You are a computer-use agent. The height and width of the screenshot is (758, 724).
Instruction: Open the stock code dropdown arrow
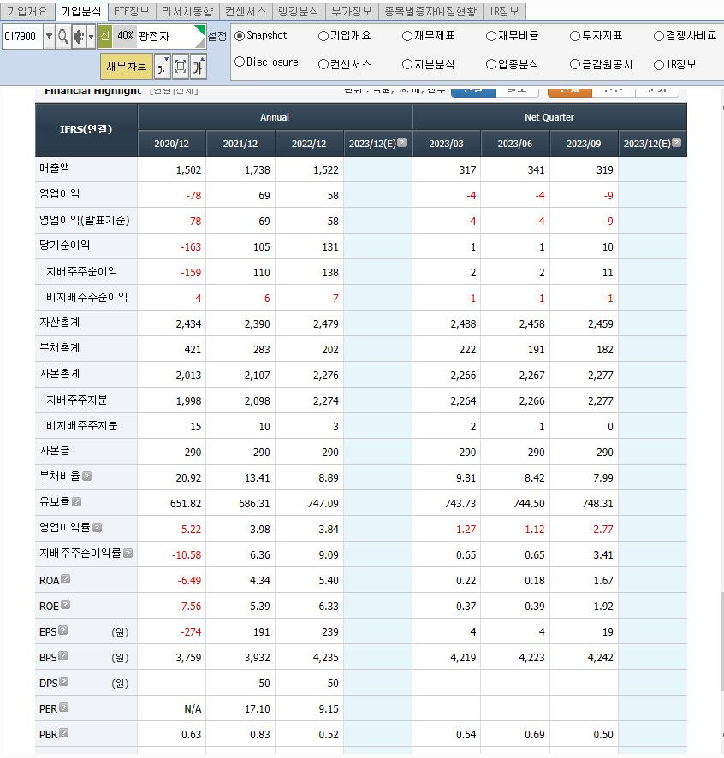pos(49,35)
